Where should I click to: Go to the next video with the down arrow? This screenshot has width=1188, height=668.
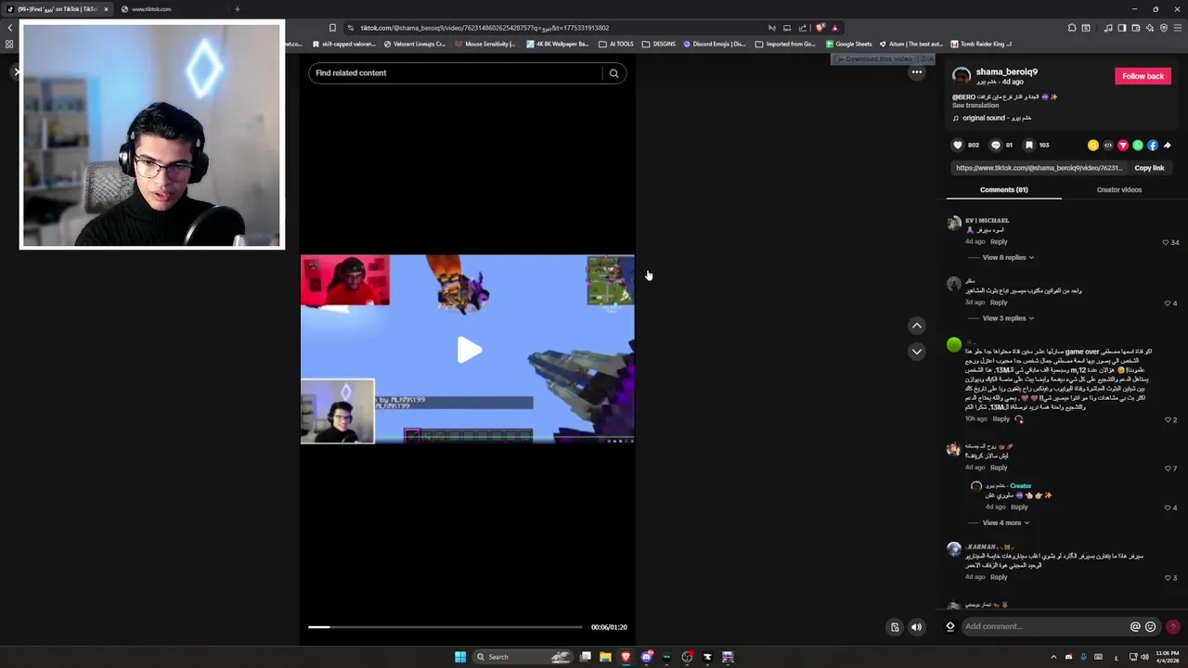click(x=916, y=352)
